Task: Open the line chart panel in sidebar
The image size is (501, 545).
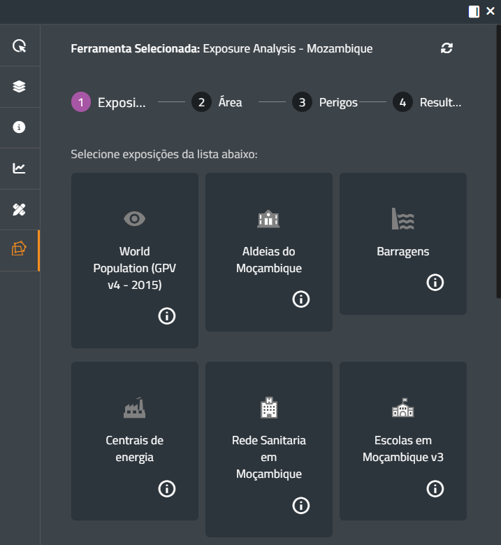Action: (x=19, y=168)
